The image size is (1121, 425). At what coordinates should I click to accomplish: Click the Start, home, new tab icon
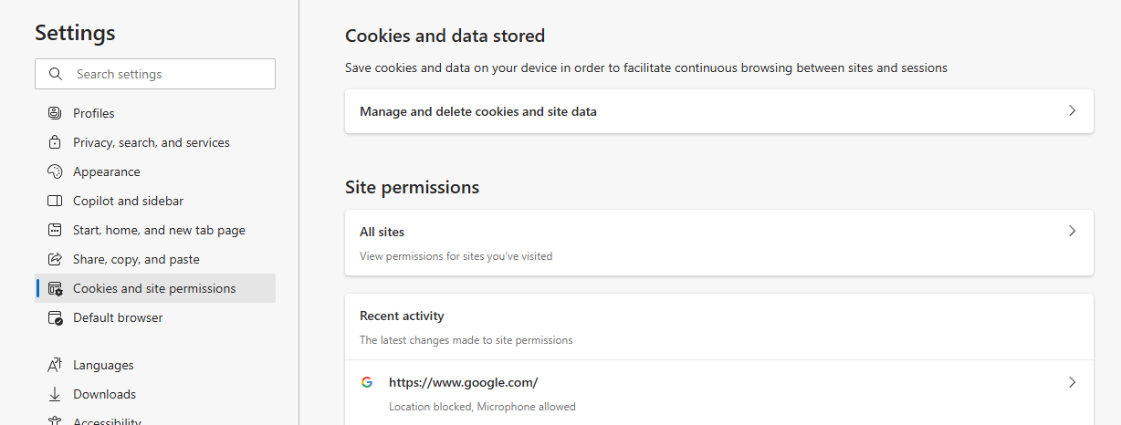click(55, 230)
